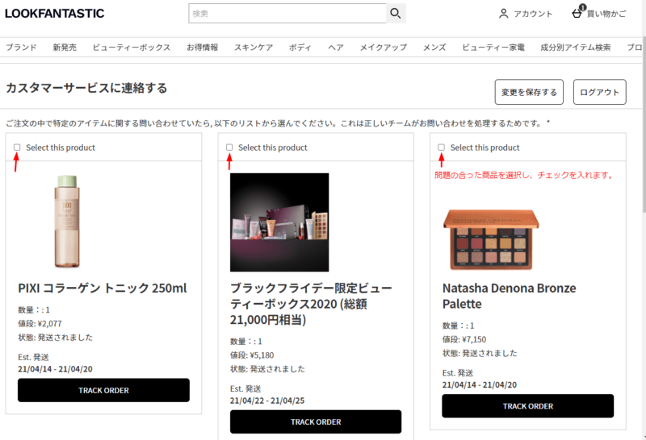Track order for Natasha Denona Bronze Palette

tap(528, 406)
